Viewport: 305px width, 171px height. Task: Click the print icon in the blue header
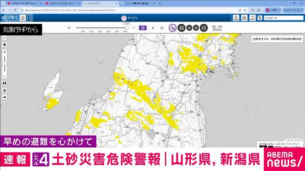click(x=244, y=18)
